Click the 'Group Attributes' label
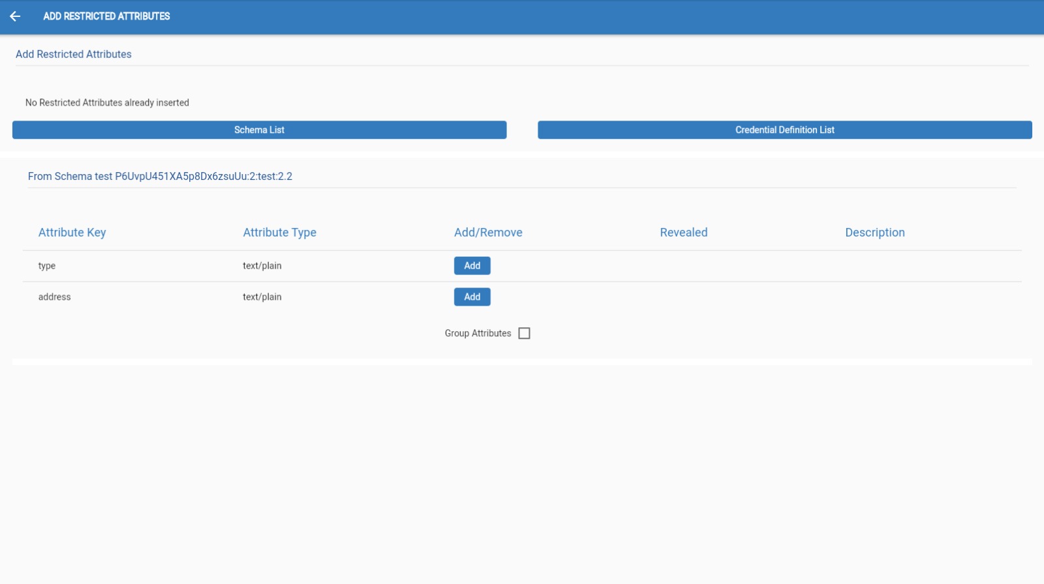 [x=478, y=333]
